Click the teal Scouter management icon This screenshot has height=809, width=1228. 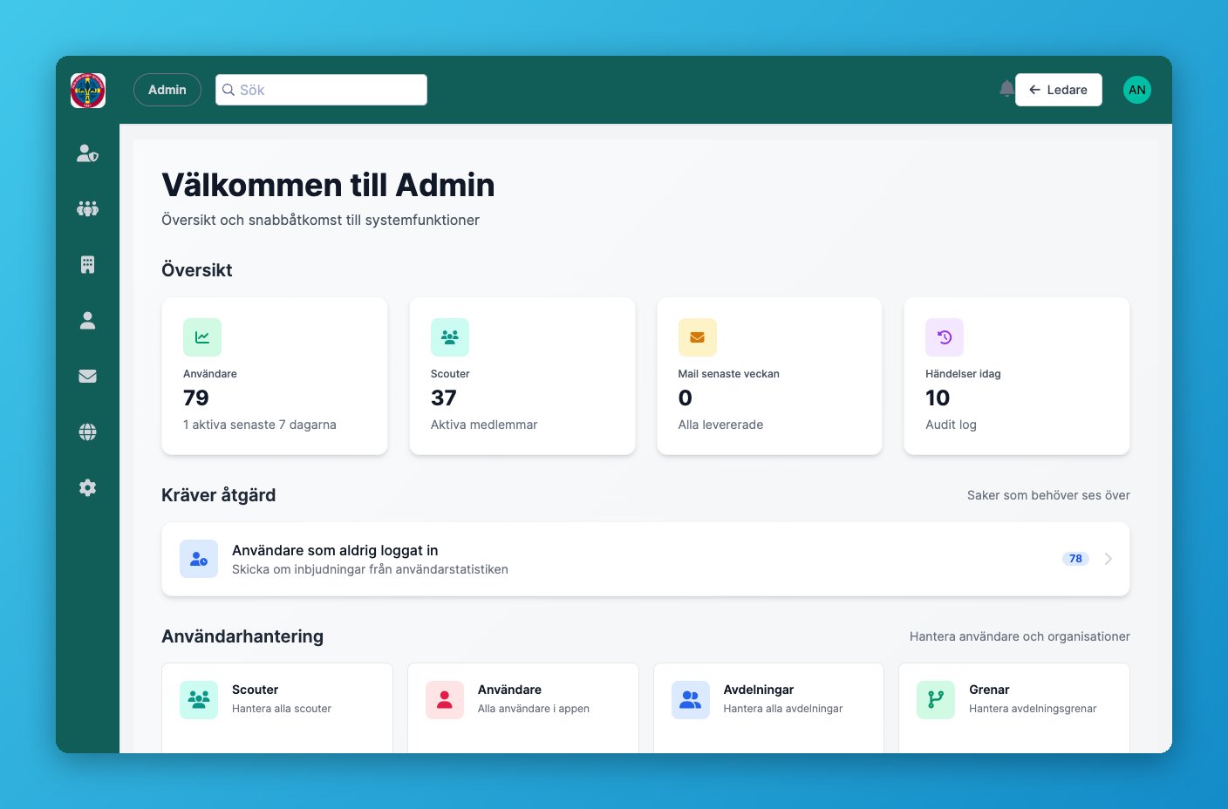(x=199, y=700)
